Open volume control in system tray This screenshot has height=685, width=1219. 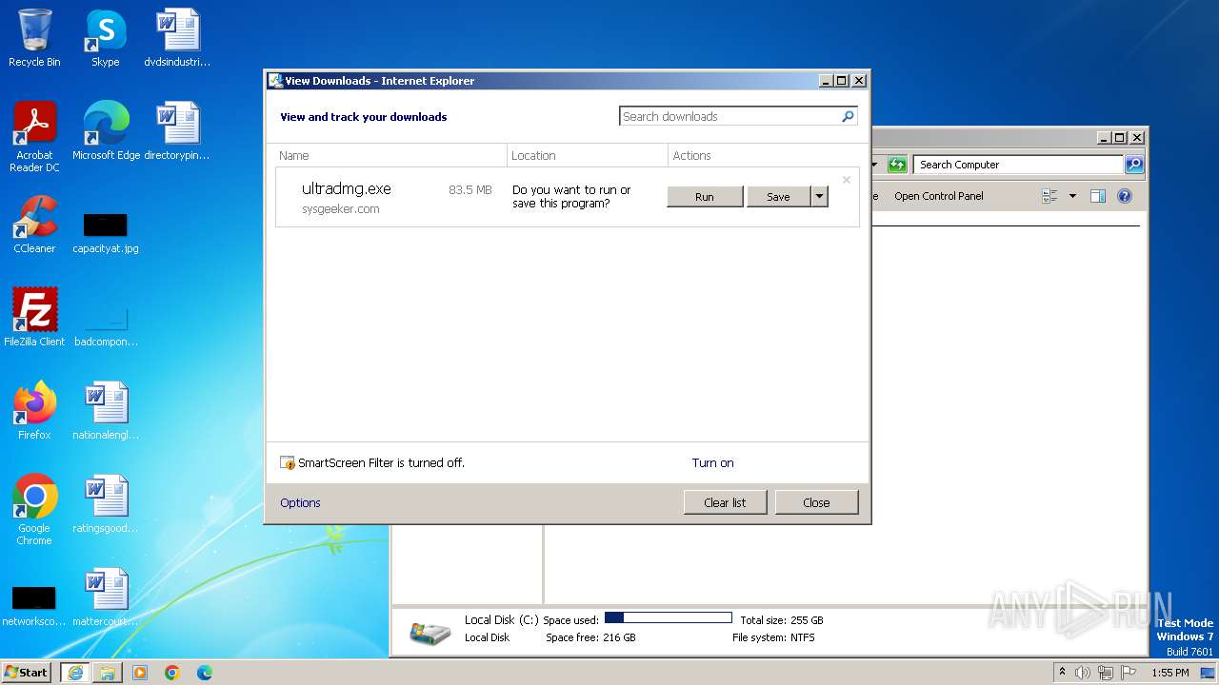(x=1083, y=672)
